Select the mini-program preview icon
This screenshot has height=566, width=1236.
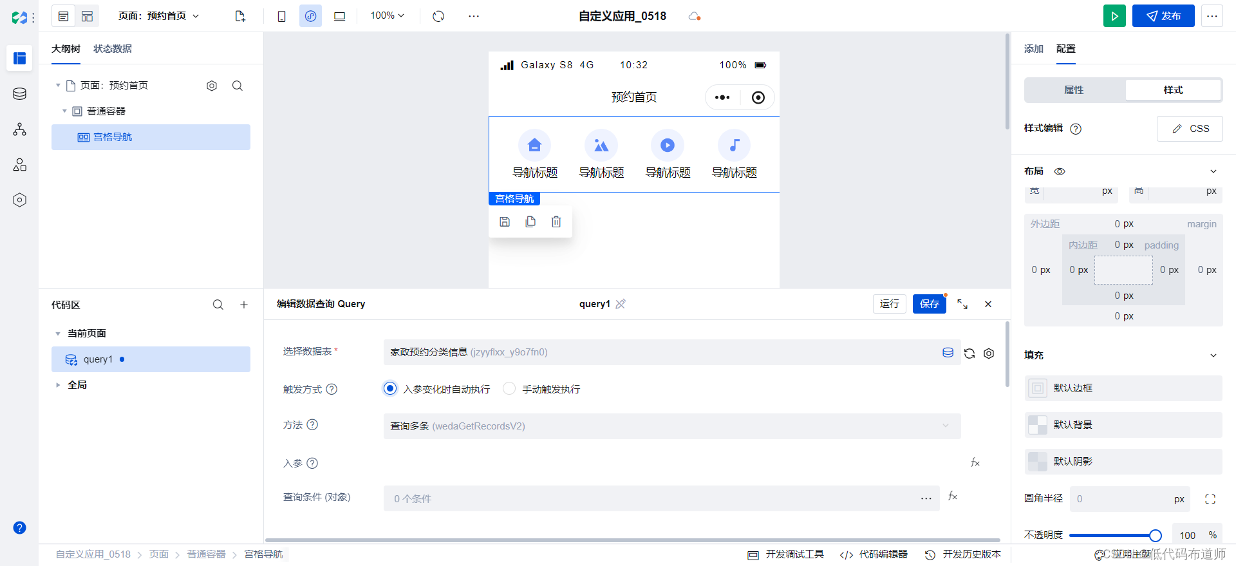310,16
